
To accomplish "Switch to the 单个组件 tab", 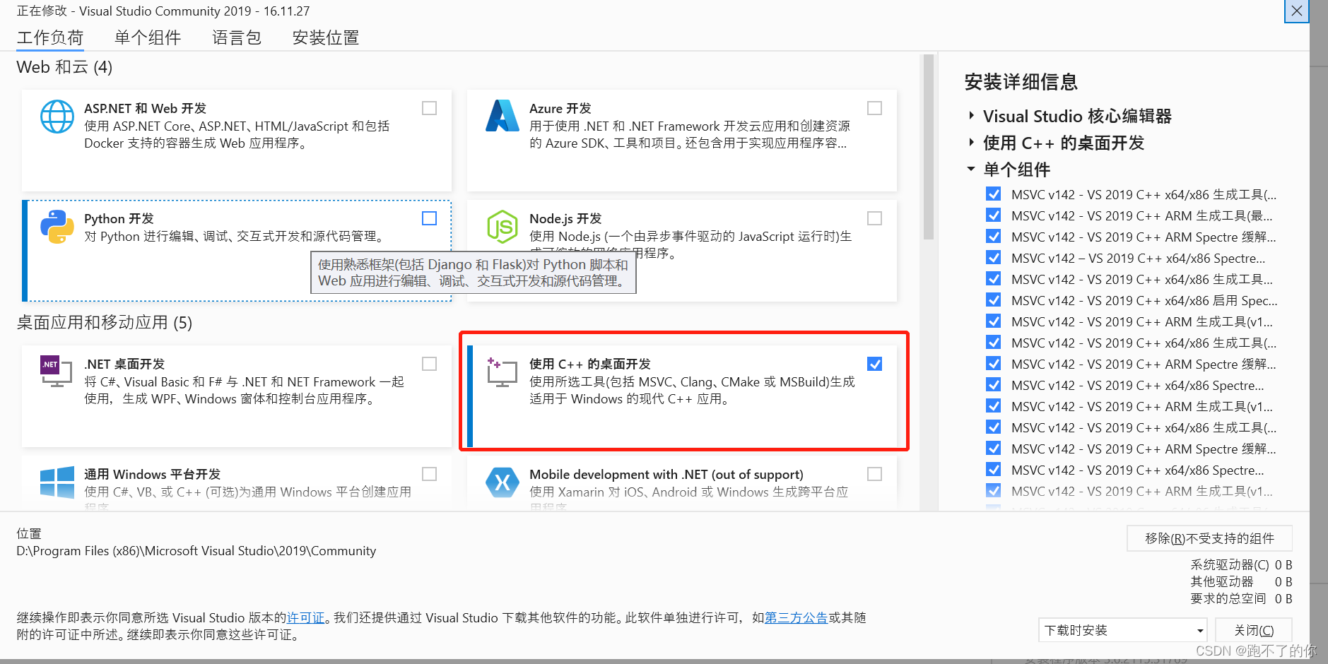I will 147,37.
